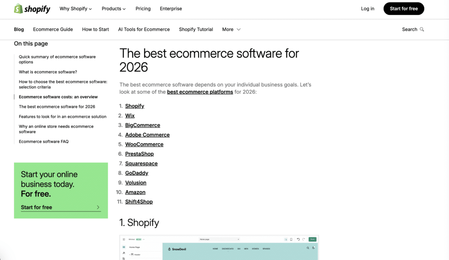Jump to Ecommerce software costs: an overview

(58, 97)
